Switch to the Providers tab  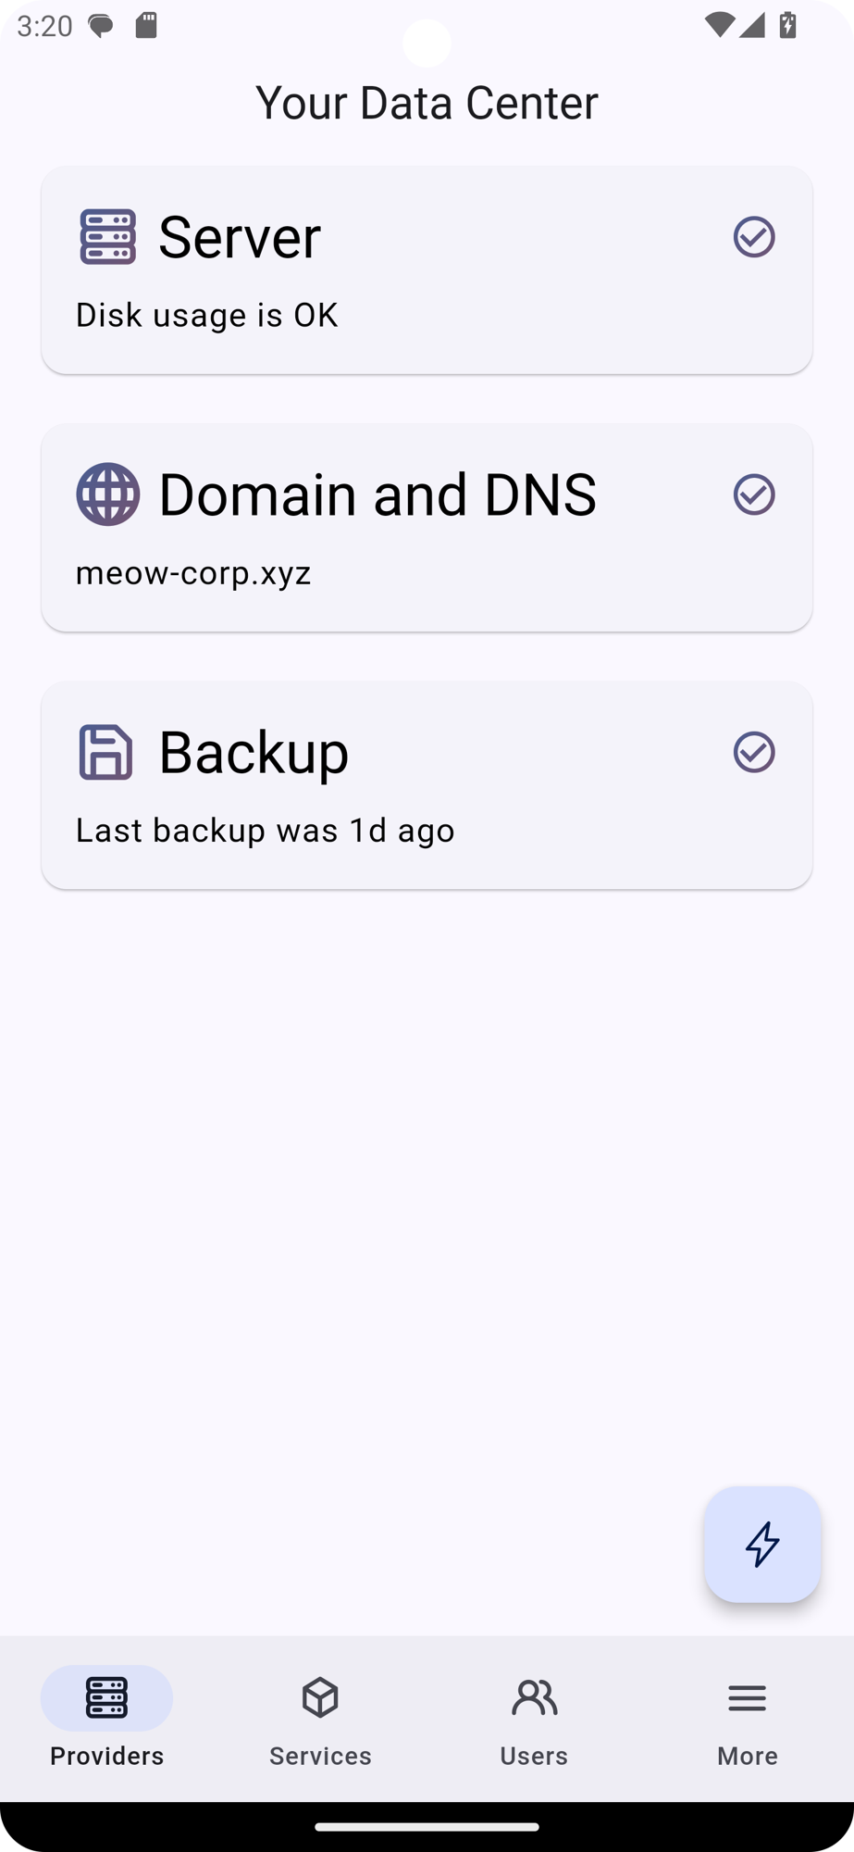click(x=106, y=1718)
